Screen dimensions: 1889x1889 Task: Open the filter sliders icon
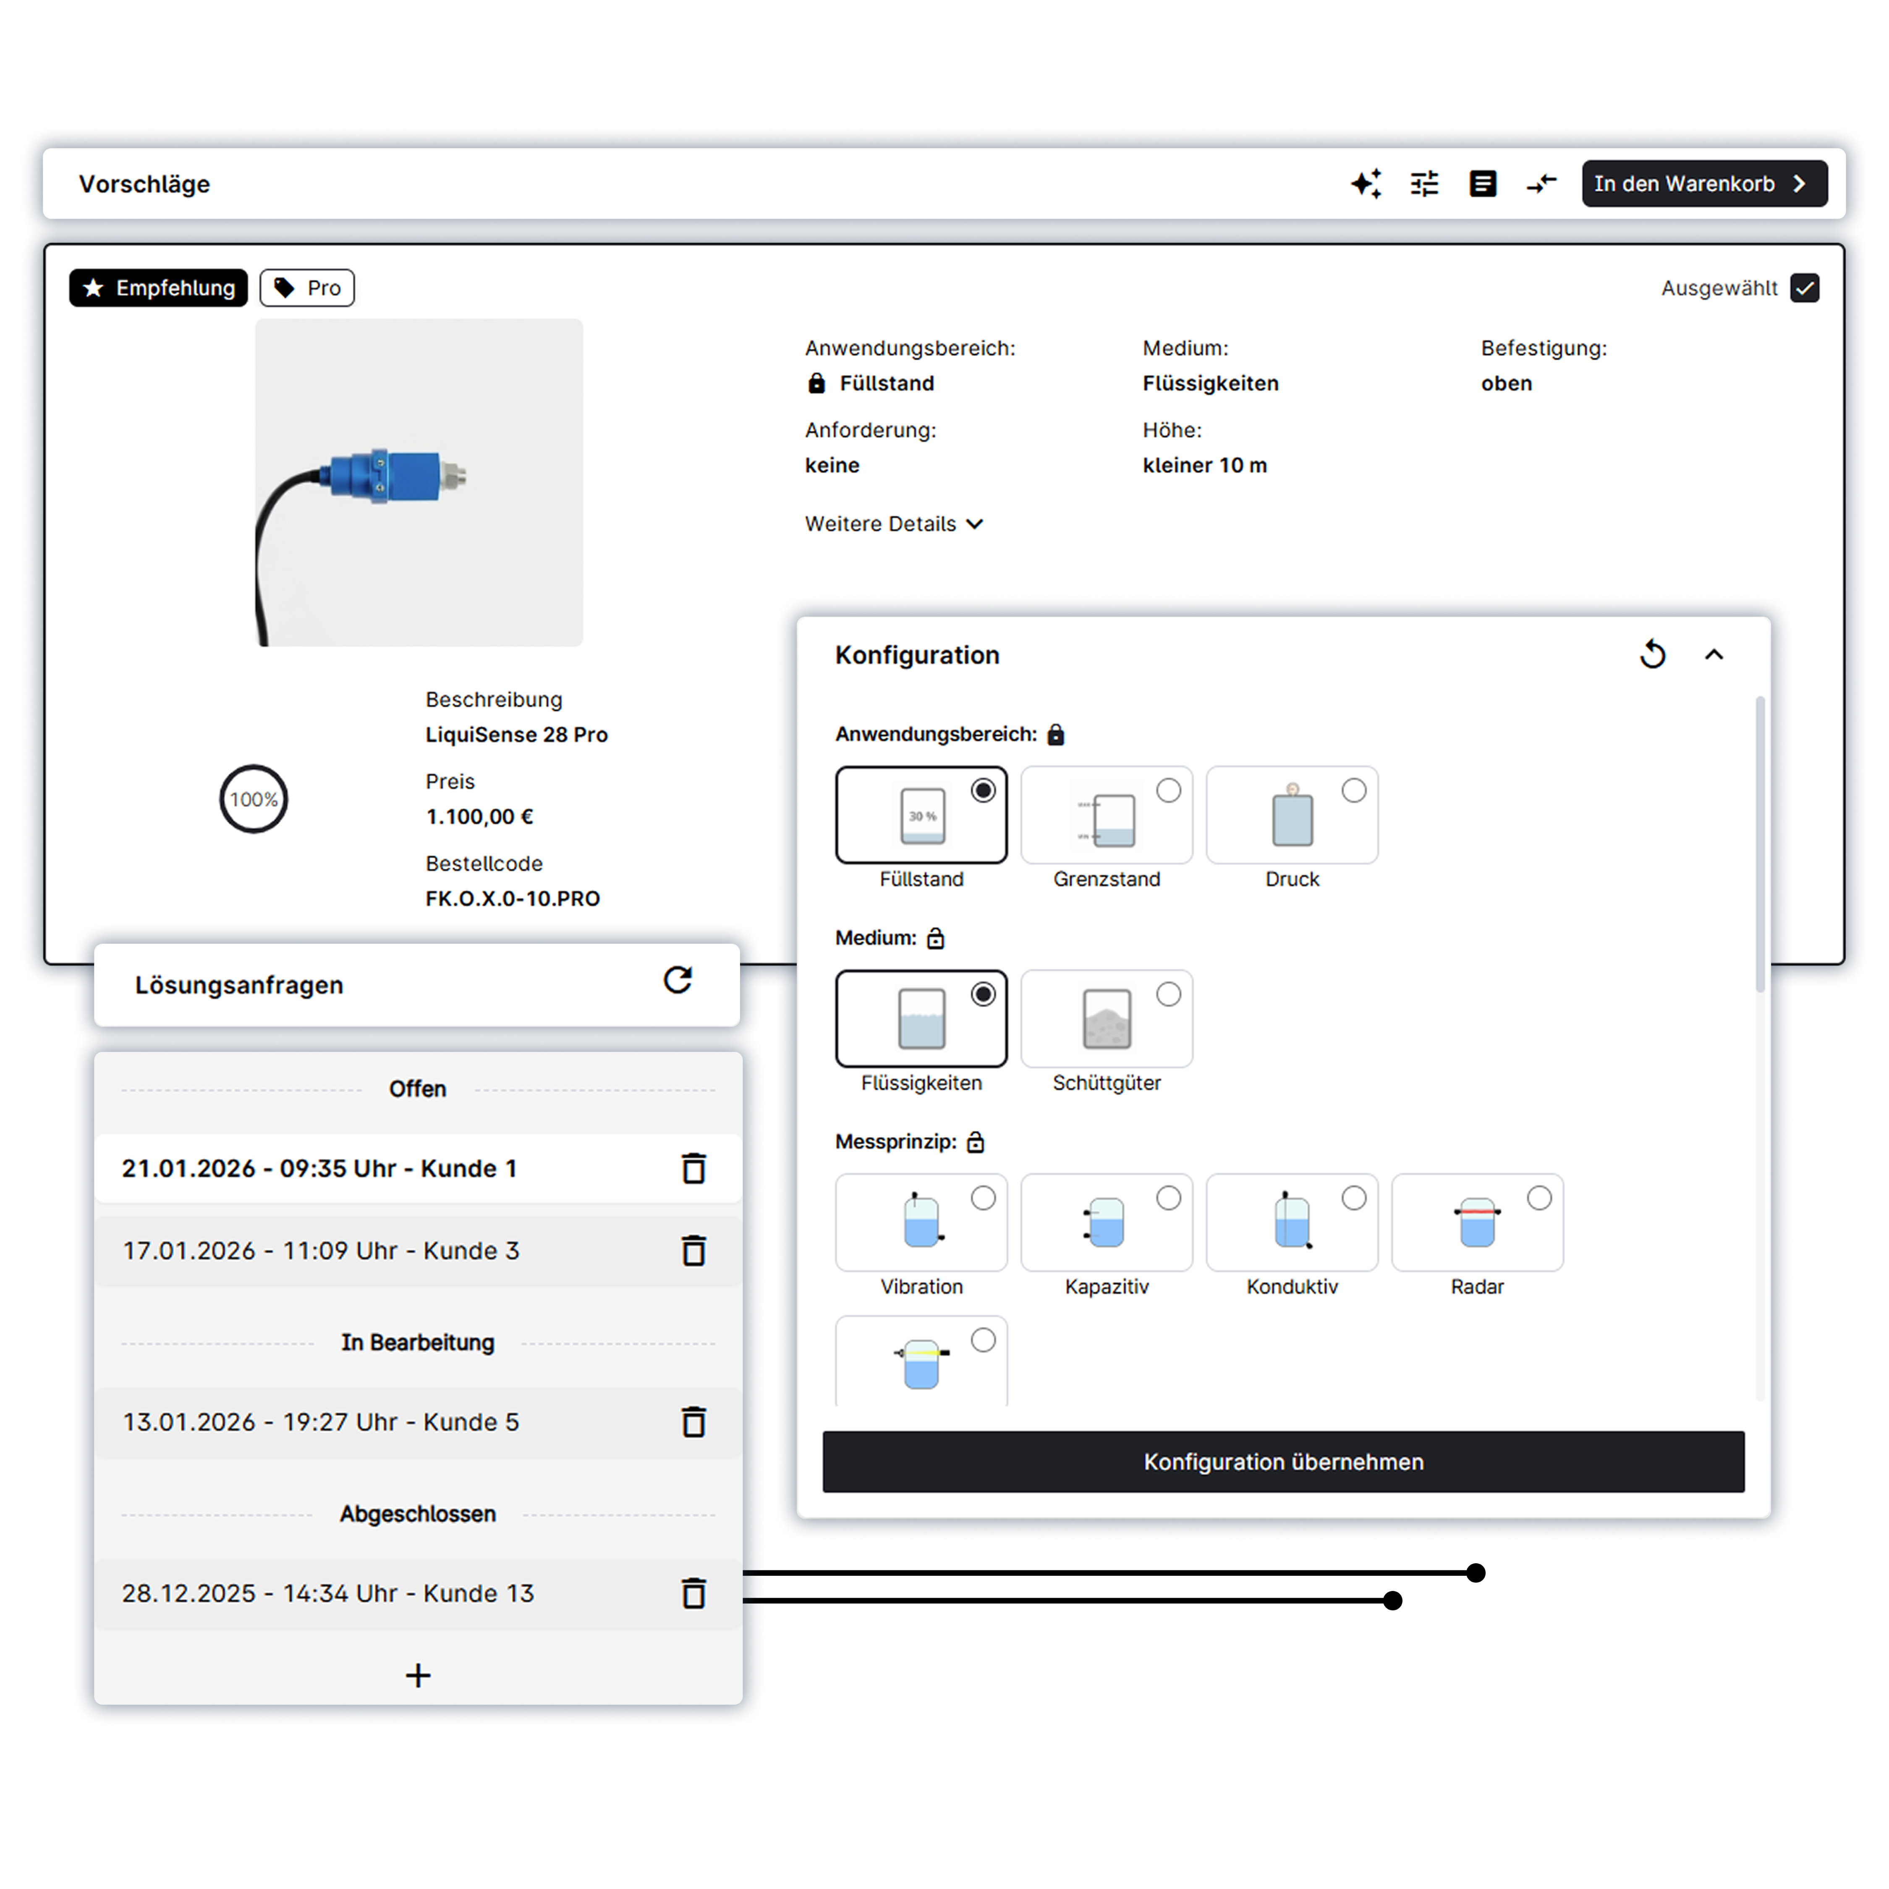[x=1425, y=184]
